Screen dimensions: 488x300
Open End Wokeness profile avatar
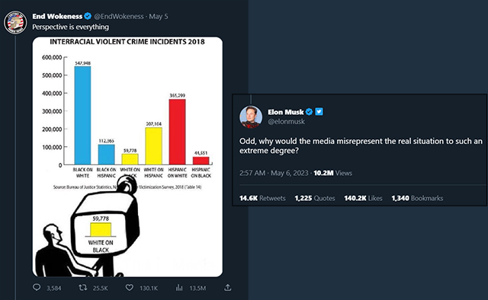coord(15,22)
